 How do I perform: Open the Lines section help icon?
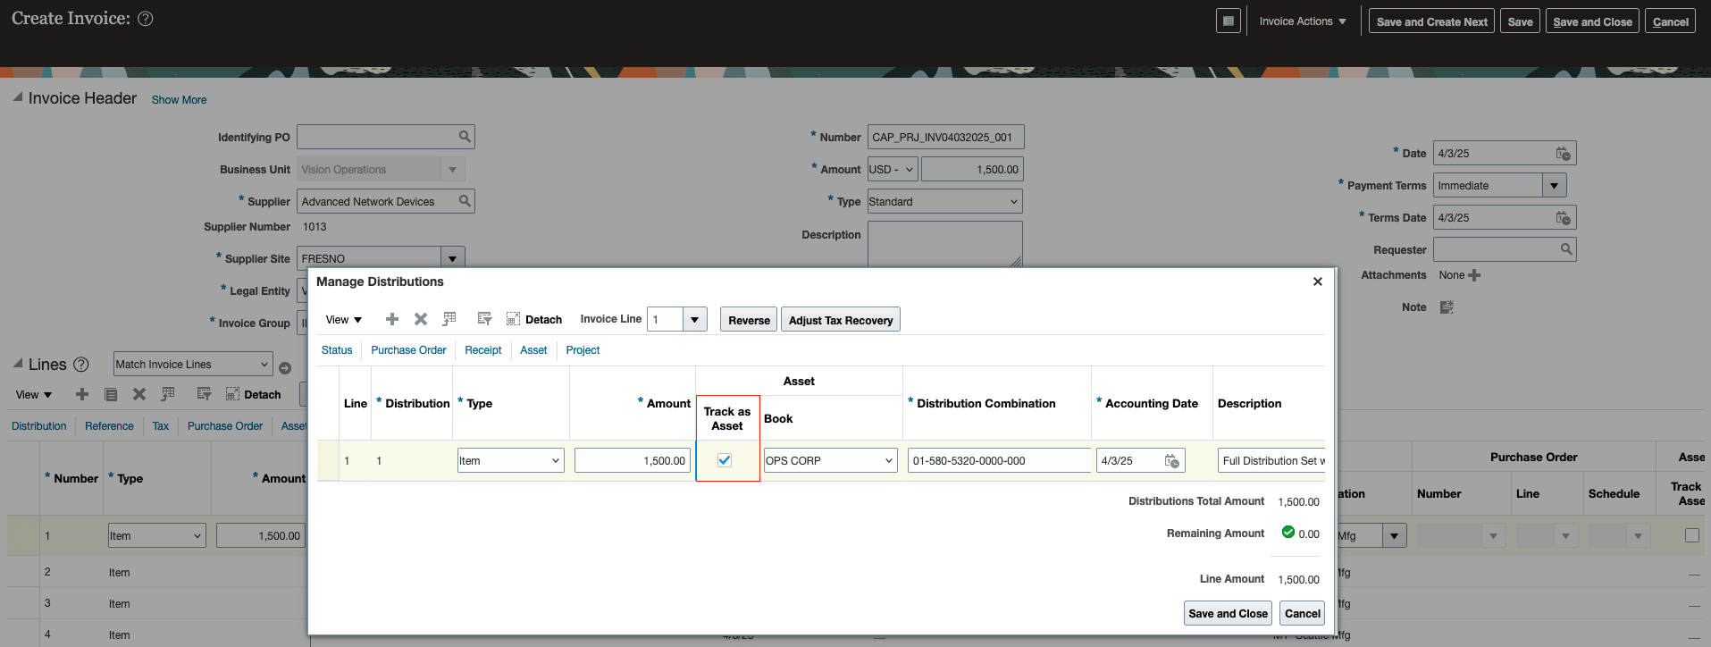coord(81,365)
